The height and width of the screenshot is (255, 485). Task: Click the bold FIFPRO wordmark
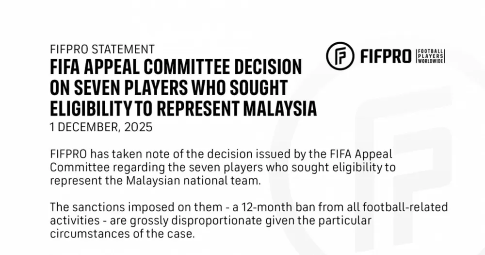pos(386,56)
